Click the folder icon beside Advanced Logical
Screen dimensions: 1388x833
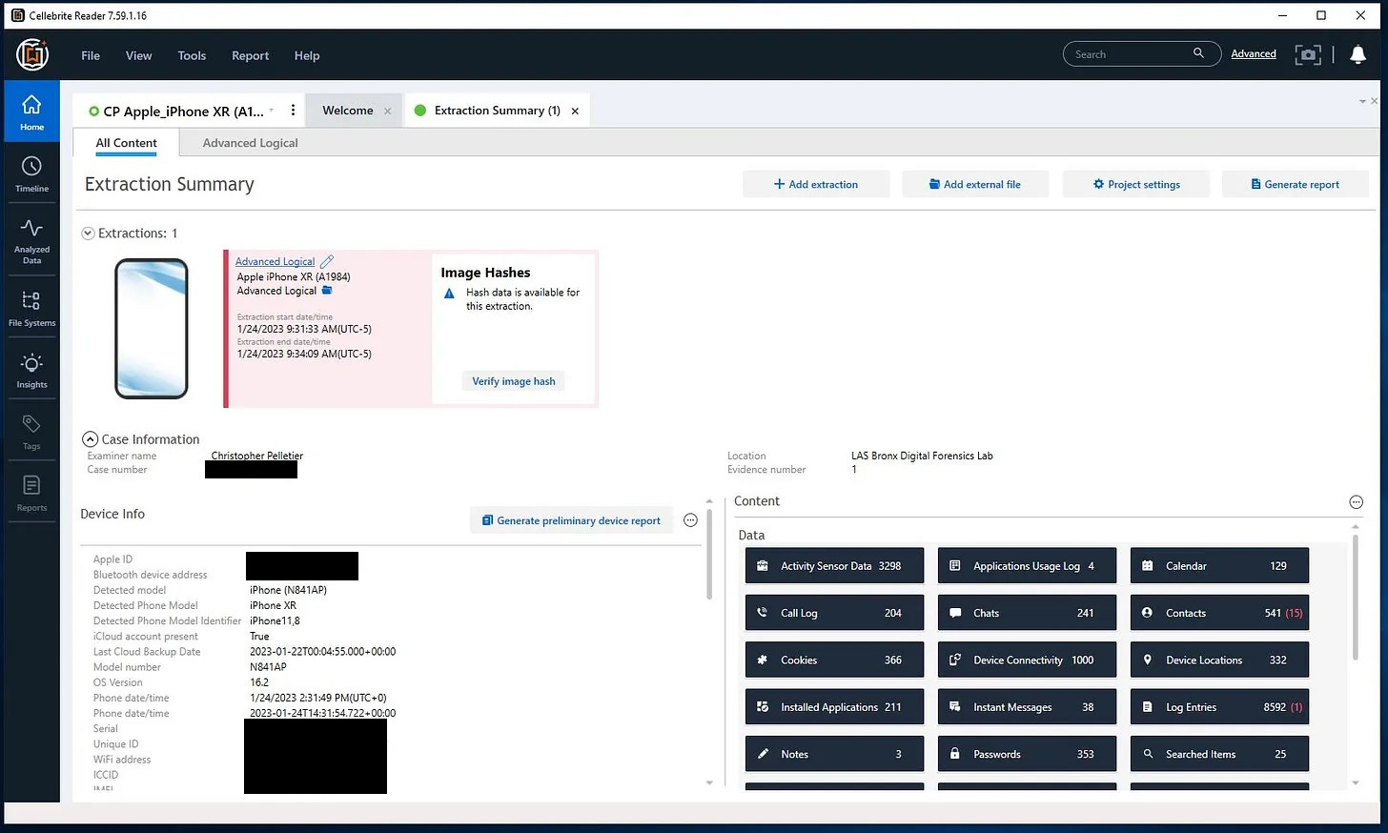[327, 291]
